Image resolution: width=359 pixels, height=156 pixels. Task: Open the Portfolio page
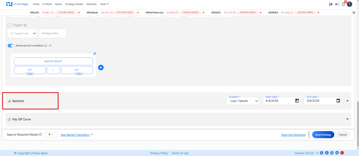click(47, 4)
